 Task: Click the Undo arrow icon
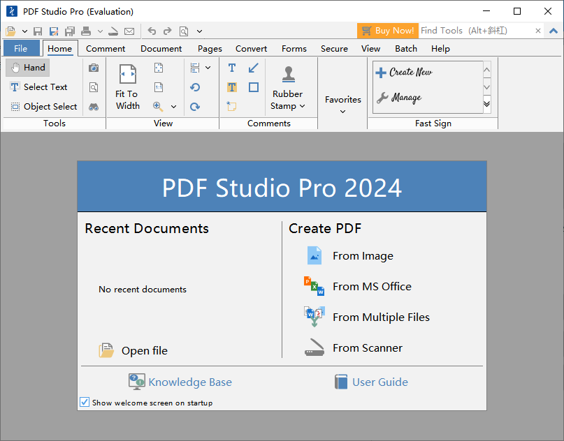pyautogui.click(x=152, y=31)
